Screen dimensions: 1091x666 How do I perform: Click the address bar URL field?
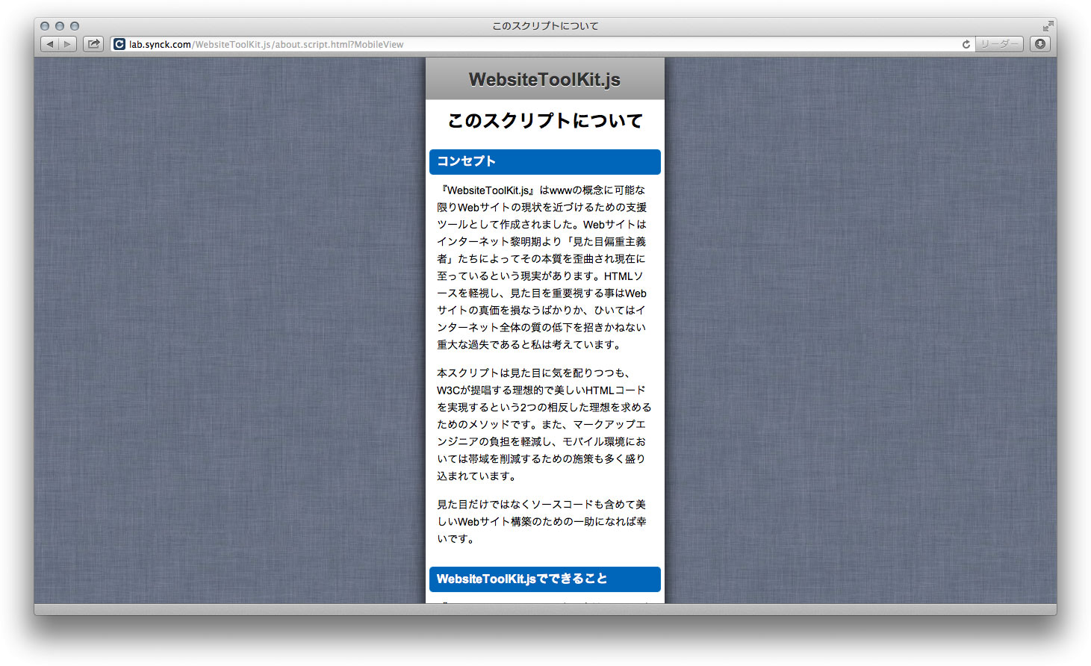pos(541,44)
